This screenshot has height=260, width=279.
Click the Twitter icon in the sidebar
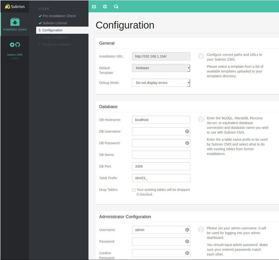pyautogui.click(x=12, y=45)
